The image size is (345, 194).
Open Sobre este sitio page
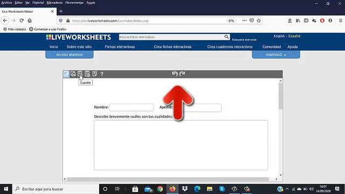click(x=79, y=47)
